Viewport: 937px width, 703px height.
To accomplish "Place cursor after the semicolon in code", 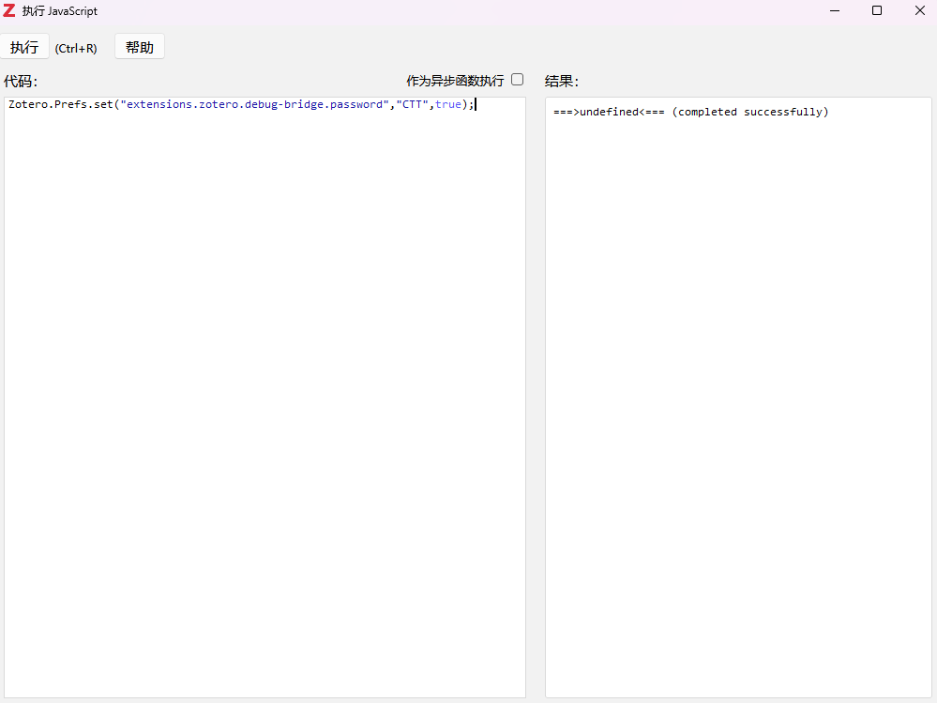I will [476, 104].
